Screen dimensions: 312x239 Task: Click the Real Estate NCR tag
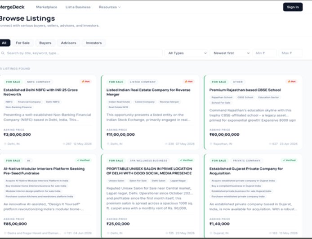point(118,107)
